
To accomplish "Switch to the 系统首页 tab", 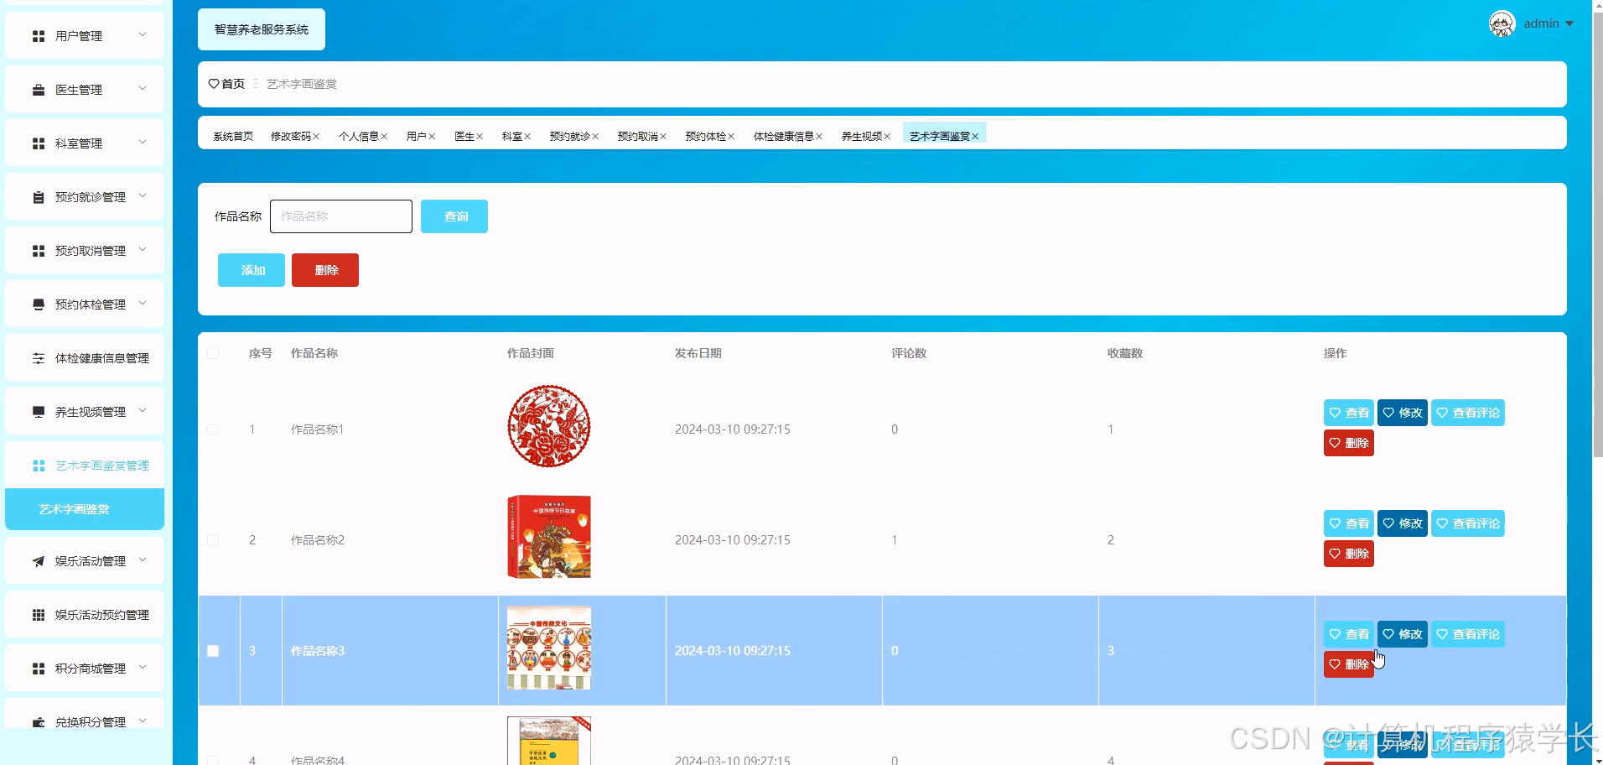I will pyautogui.click(x=232, y=136).
